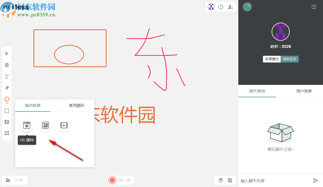Select the pointer selection tool
The width and height of the screenshot is (323, 187).
7,54
